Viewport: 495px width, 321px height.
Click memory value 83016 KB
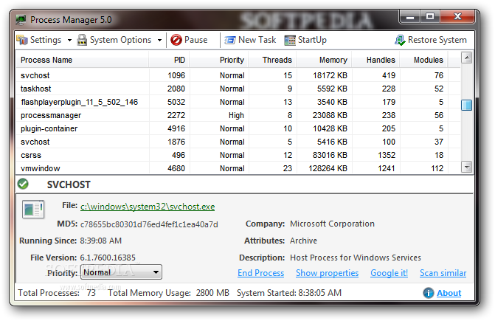coord(330,155)
